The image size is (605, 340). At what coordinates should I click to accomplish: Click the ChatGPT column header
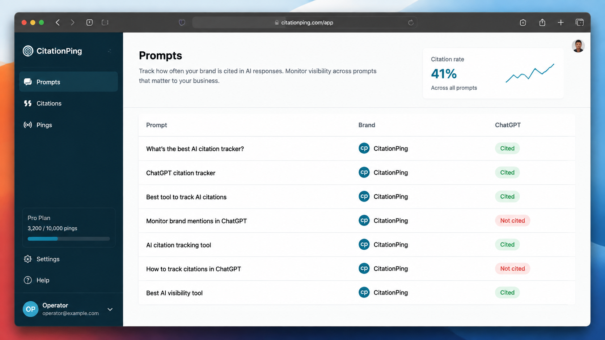tap(508, 125)
